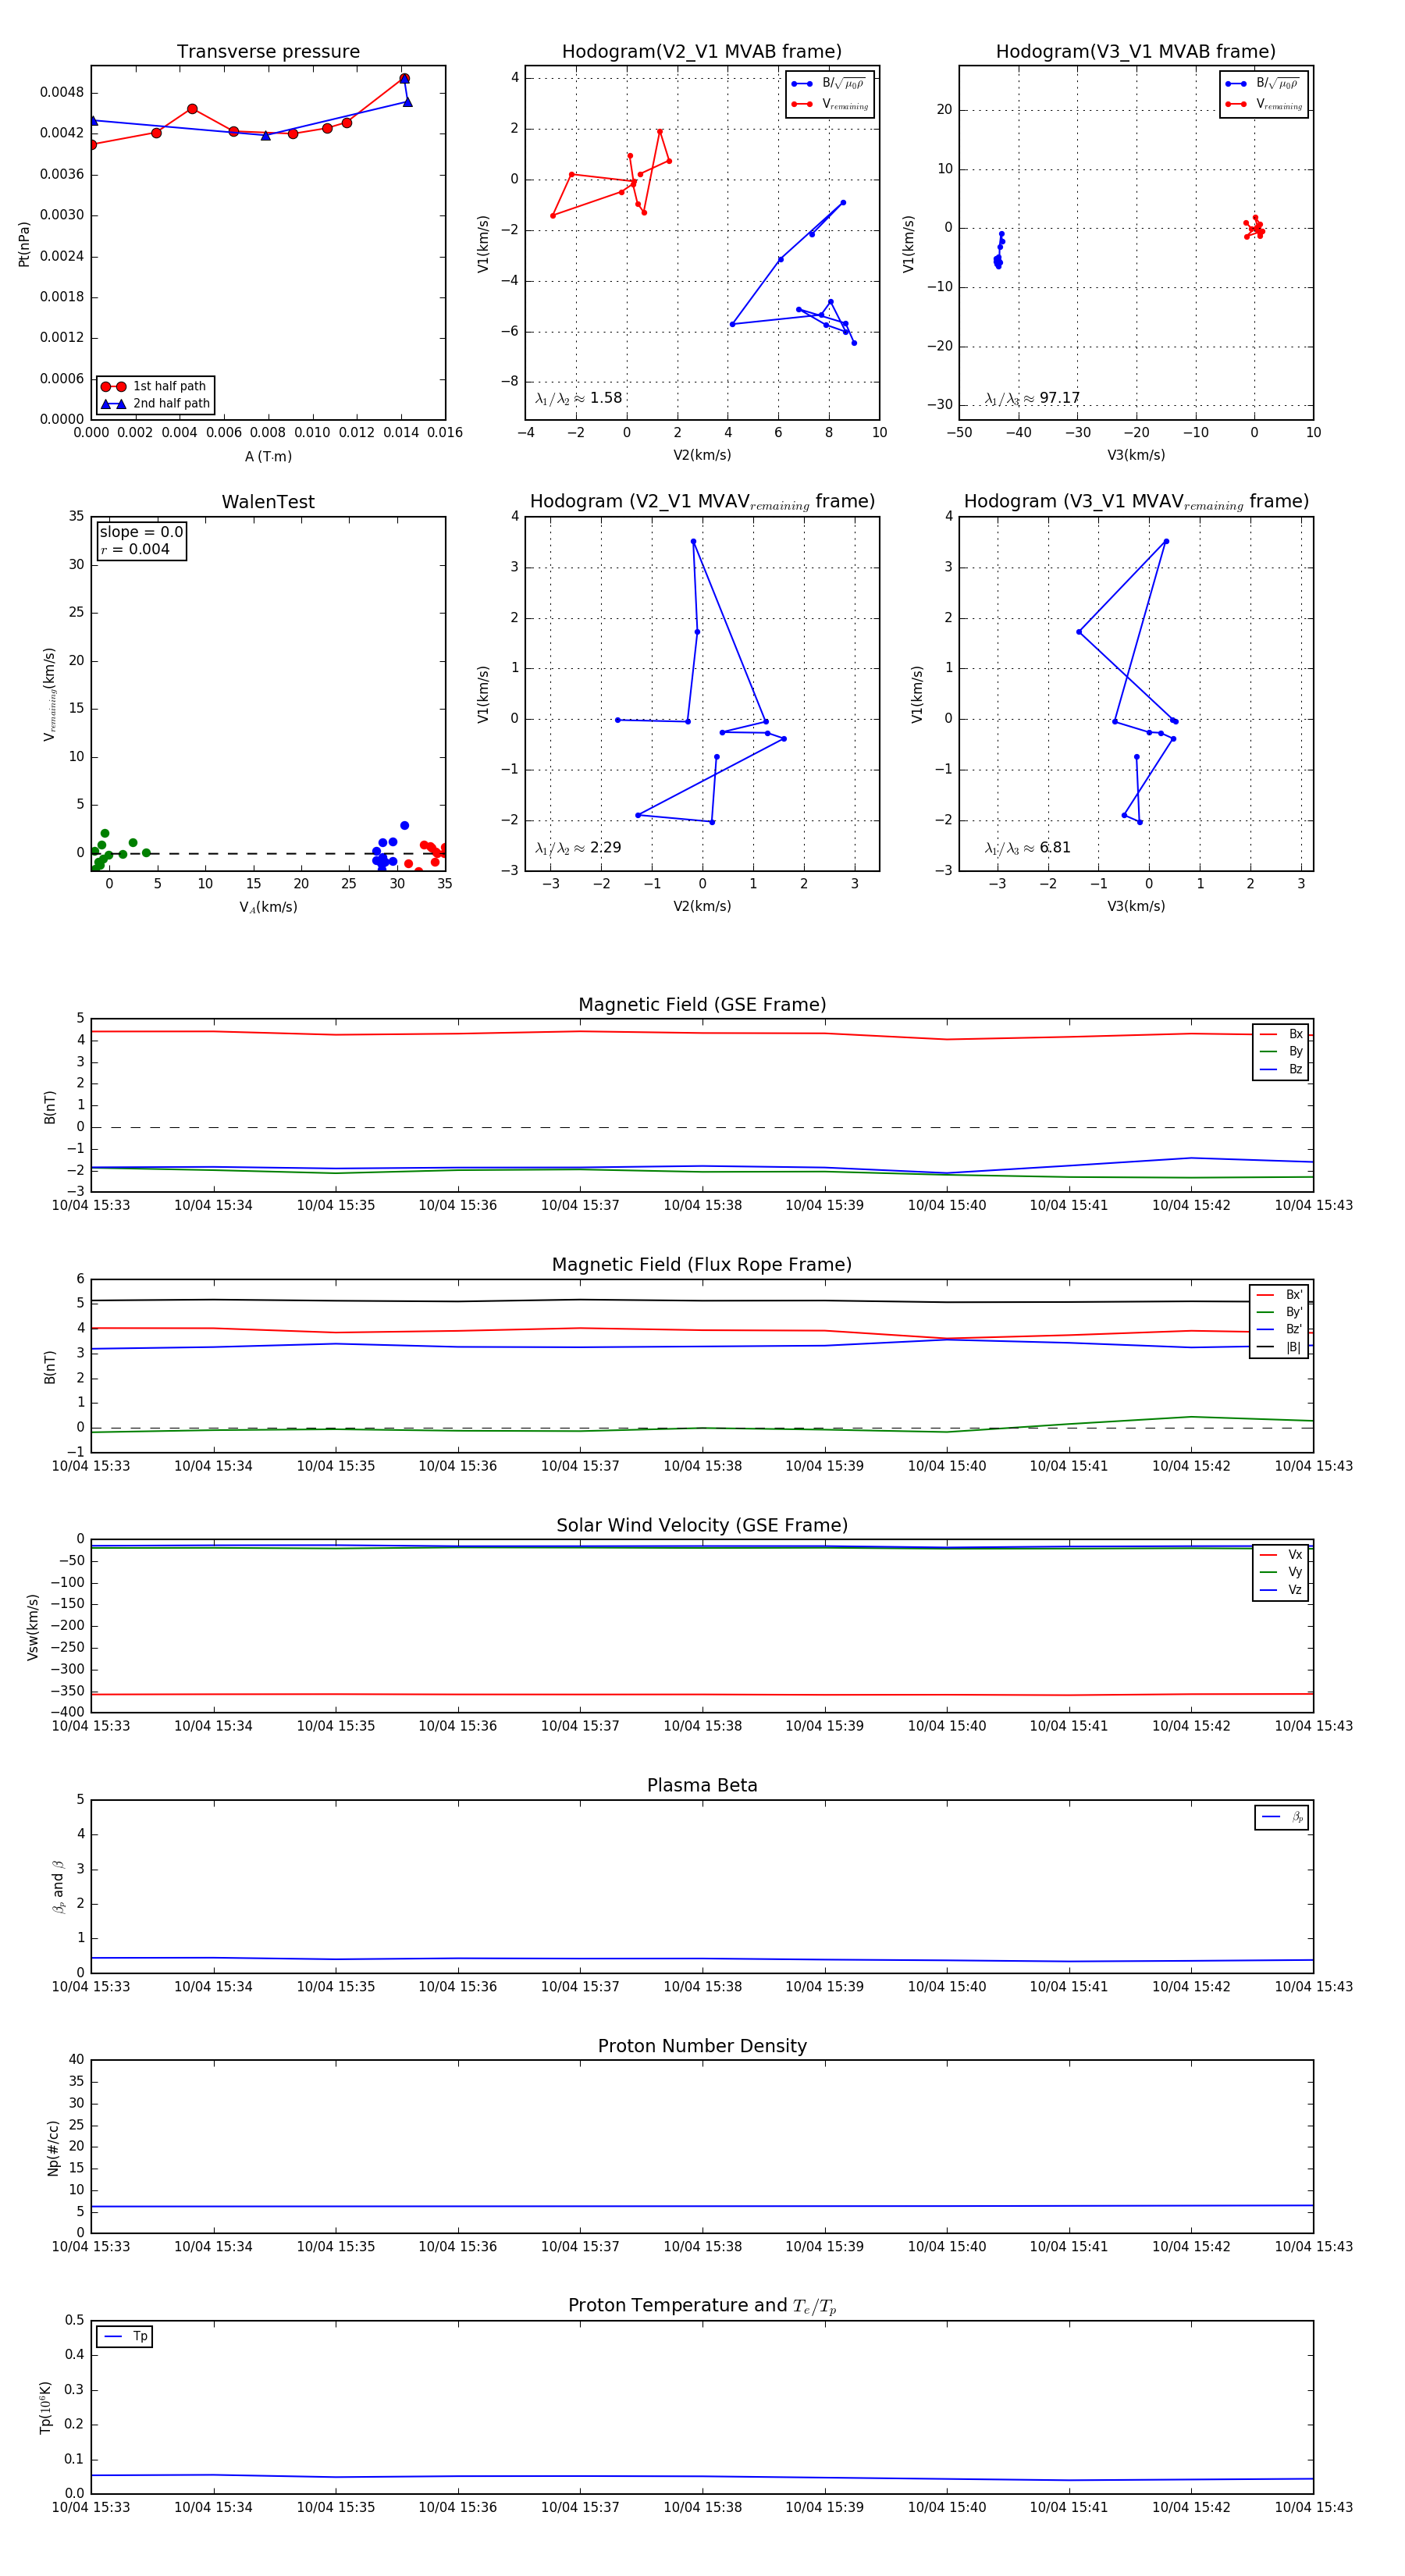Click 'B(nT)' label of Flux Rope plot
Image resolution: width=1405 pixels, height=2576 pixels.
click(49, 1367)
